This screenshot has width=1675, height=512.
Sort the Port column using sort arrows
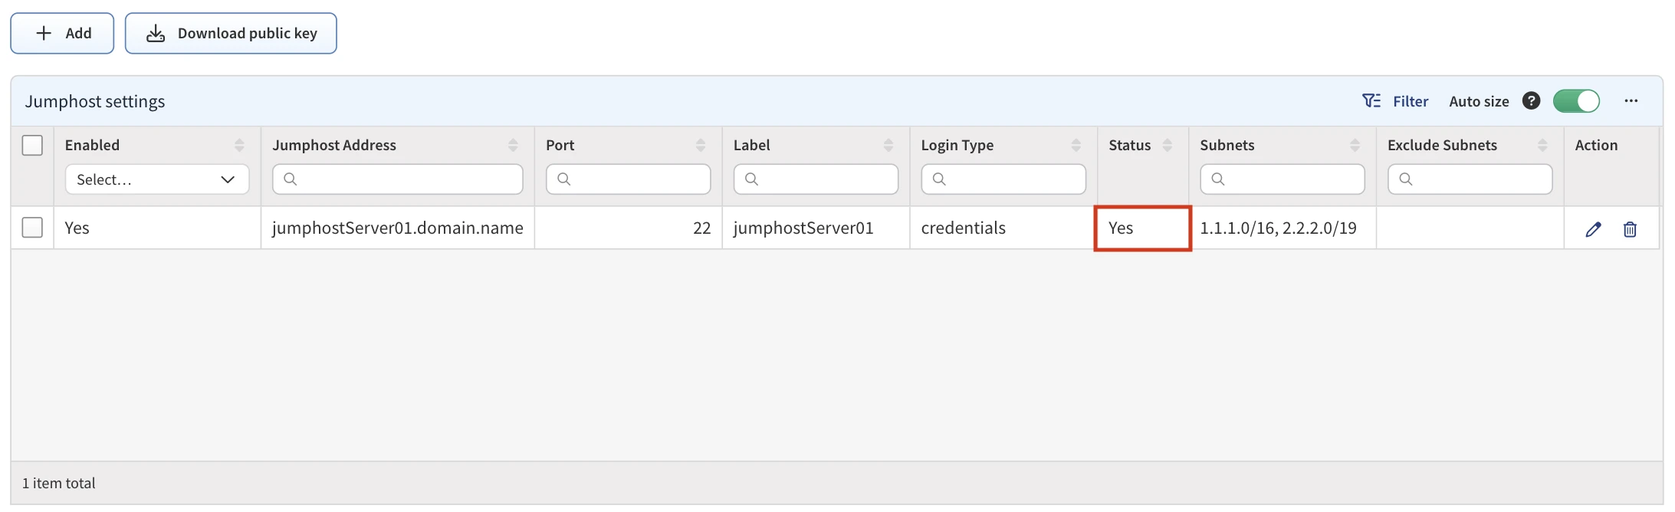pos(700,146)
